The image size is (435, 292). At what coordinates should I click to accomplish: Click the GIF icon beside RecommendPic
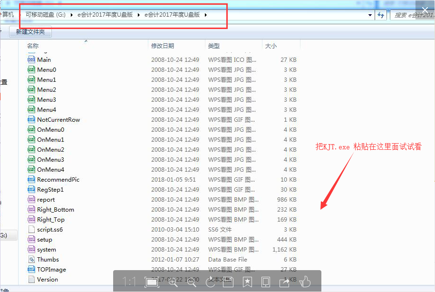click(31, 180)
